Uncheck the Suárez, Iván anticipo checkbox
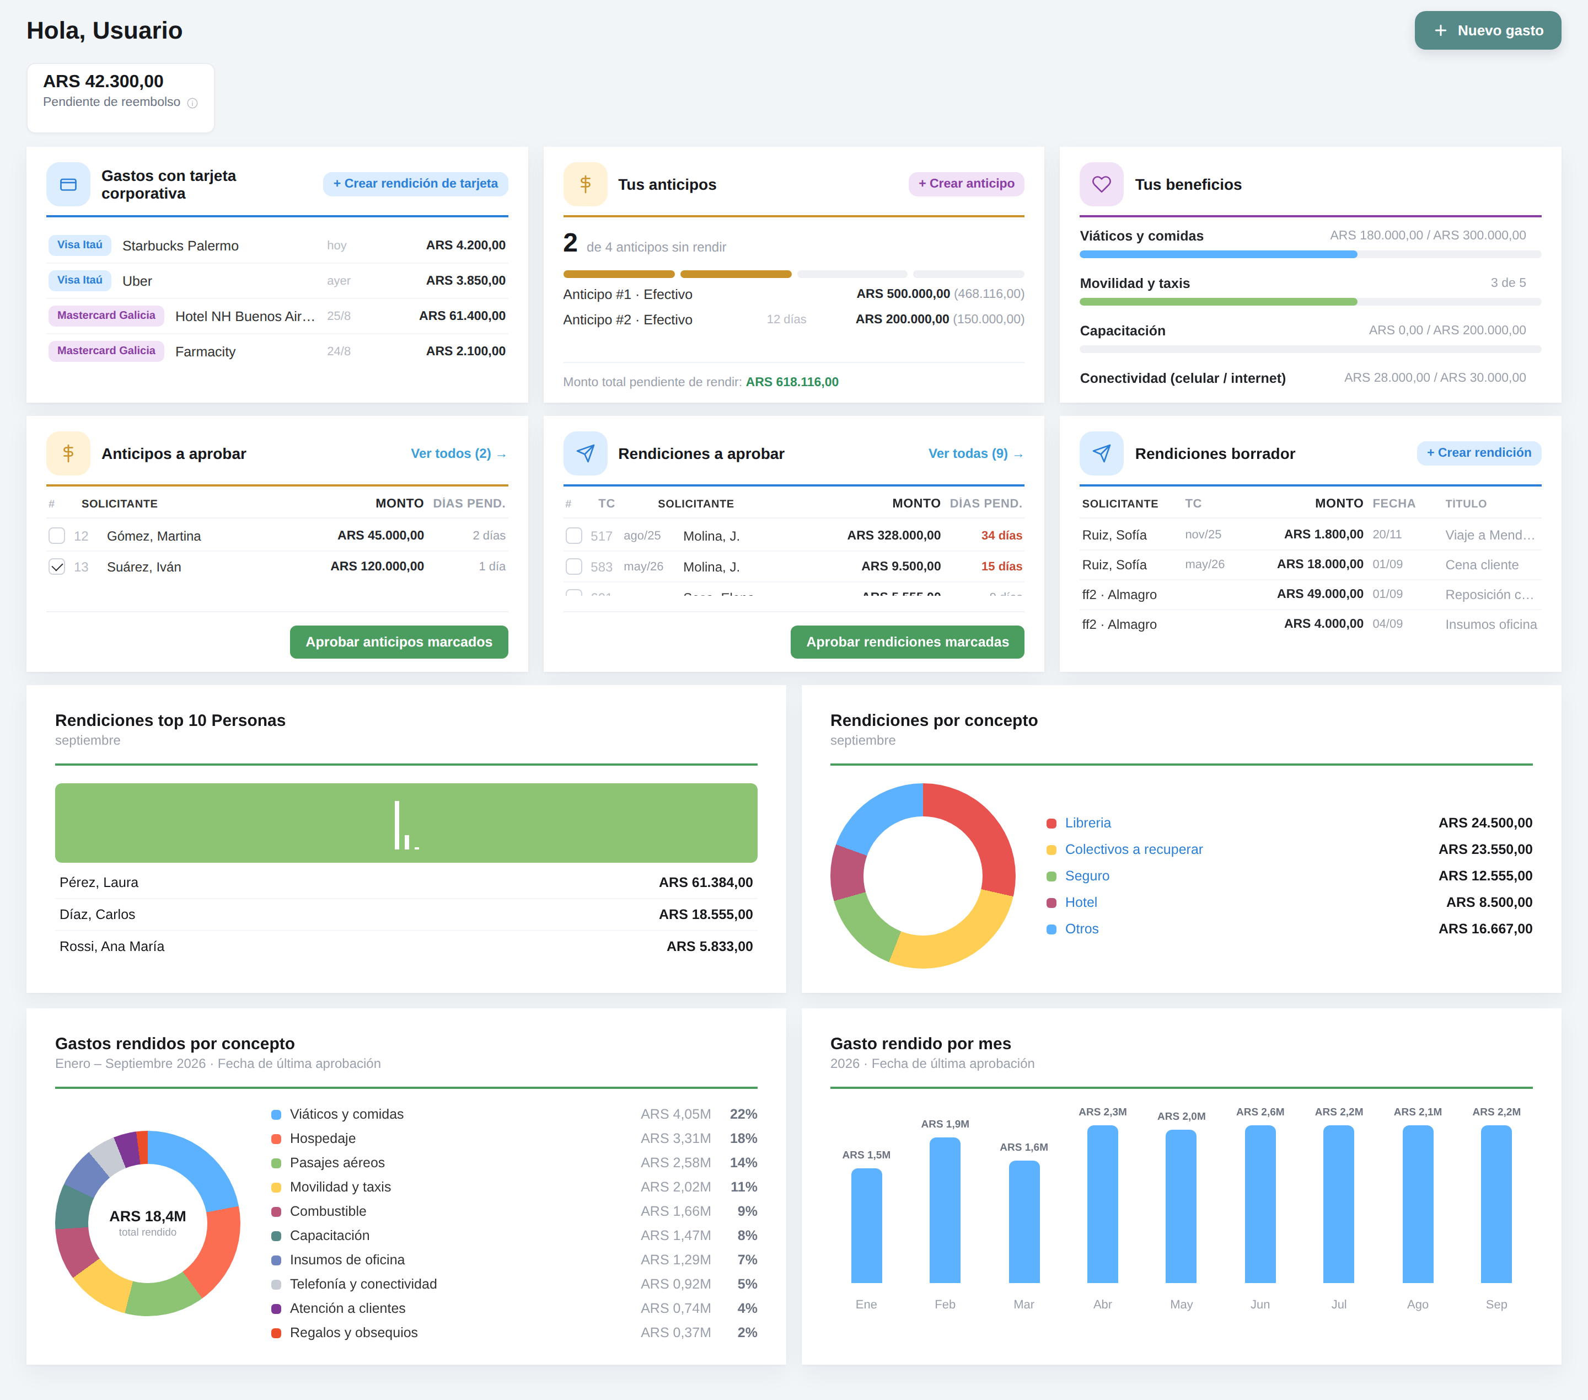Image resolution: width=1588 pixels, height=1400 pixels. pos(57,567)
